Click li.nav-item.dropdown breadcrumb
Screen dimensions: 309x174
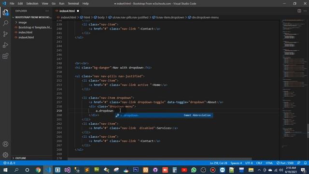(x=170, y=17)
